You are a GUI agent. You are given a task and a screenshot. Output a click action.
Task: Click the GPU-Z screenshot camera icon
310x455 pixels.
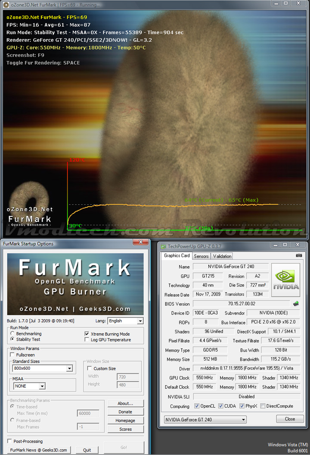(x=299, y=256)
